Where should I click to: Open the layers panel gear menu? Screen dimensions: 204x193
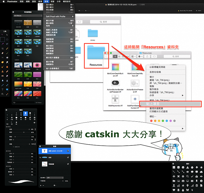point(55,185)
